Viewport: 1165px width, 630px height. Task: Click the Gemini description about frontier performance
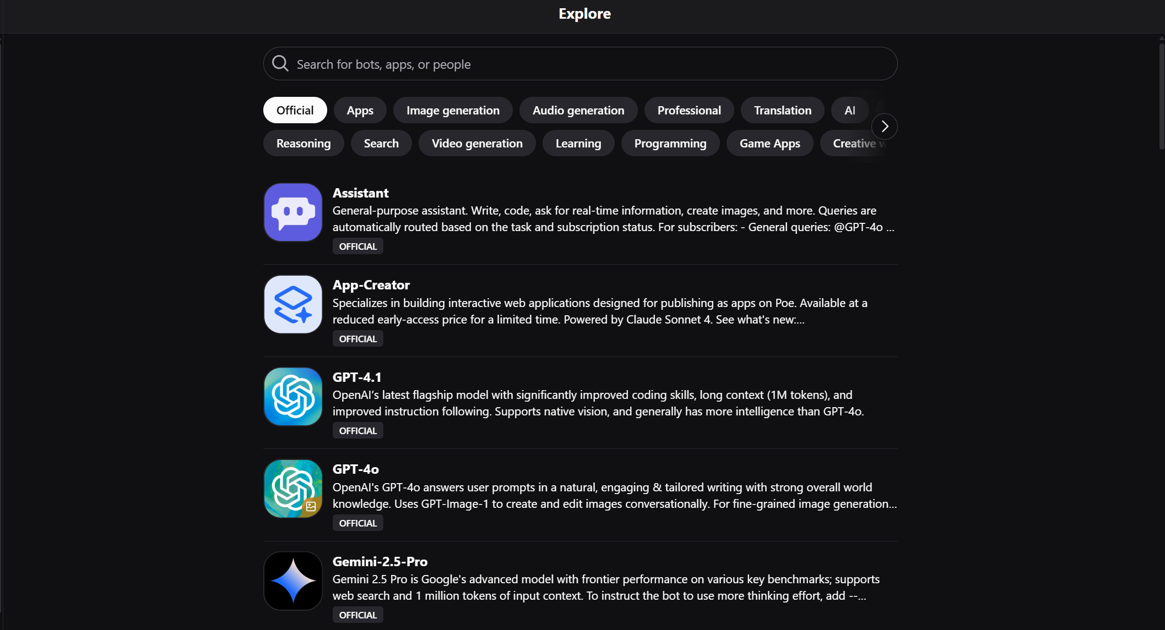(x=606, y=588)
